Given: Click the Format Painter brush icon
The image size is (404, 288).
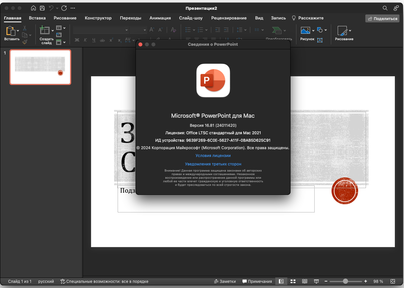Looking at the screenshot, I should 25,42.
